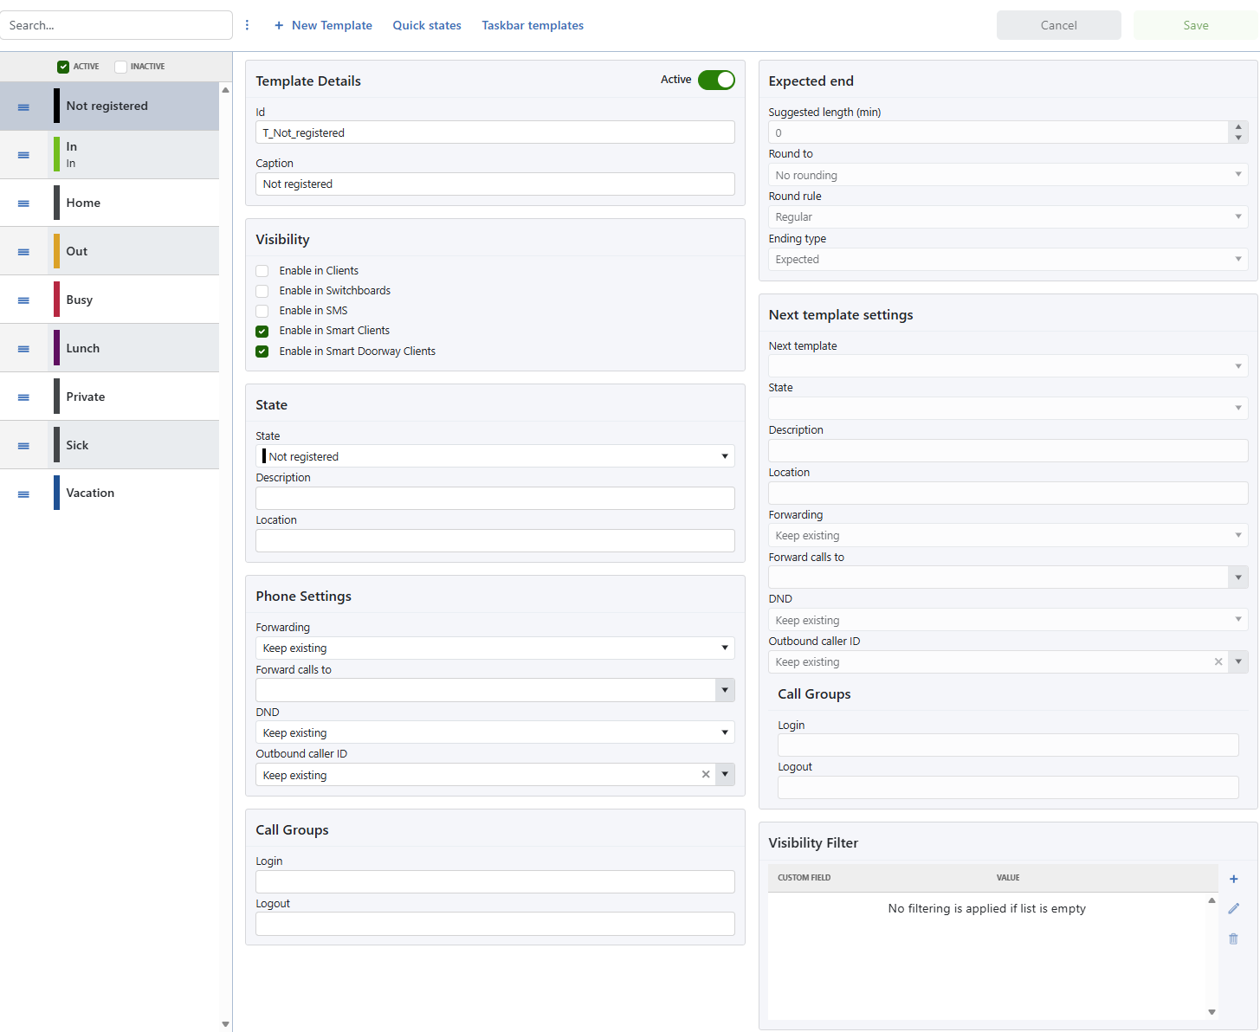Screen dimensions: 1260x1032
Task: Decrease the Suggested length value
Action: point(1238,138)
